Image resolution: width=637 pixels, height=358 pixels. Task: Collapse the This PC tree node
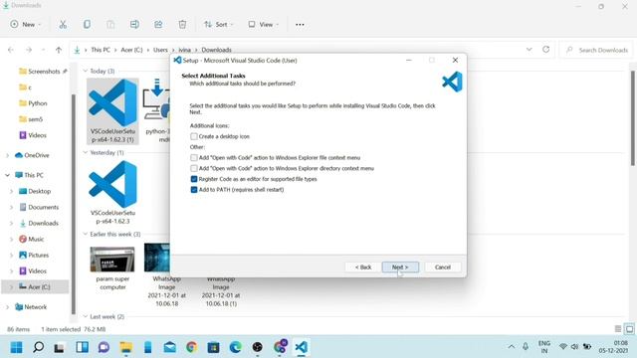click(x=7, y=175)
